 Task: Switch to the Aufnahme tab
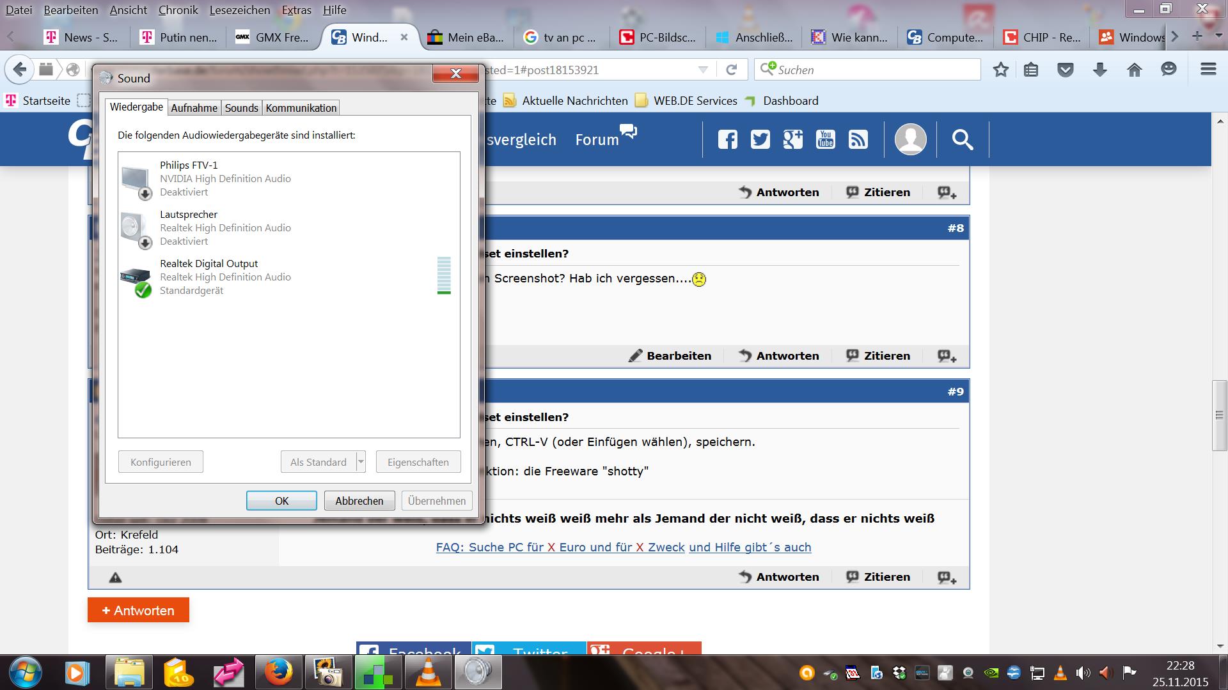(194, 108)
